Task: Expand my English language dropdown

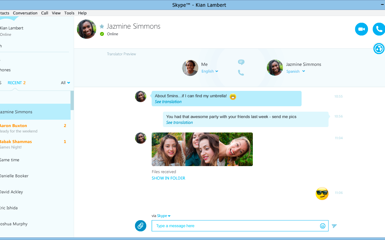Action: pos(210,71)
